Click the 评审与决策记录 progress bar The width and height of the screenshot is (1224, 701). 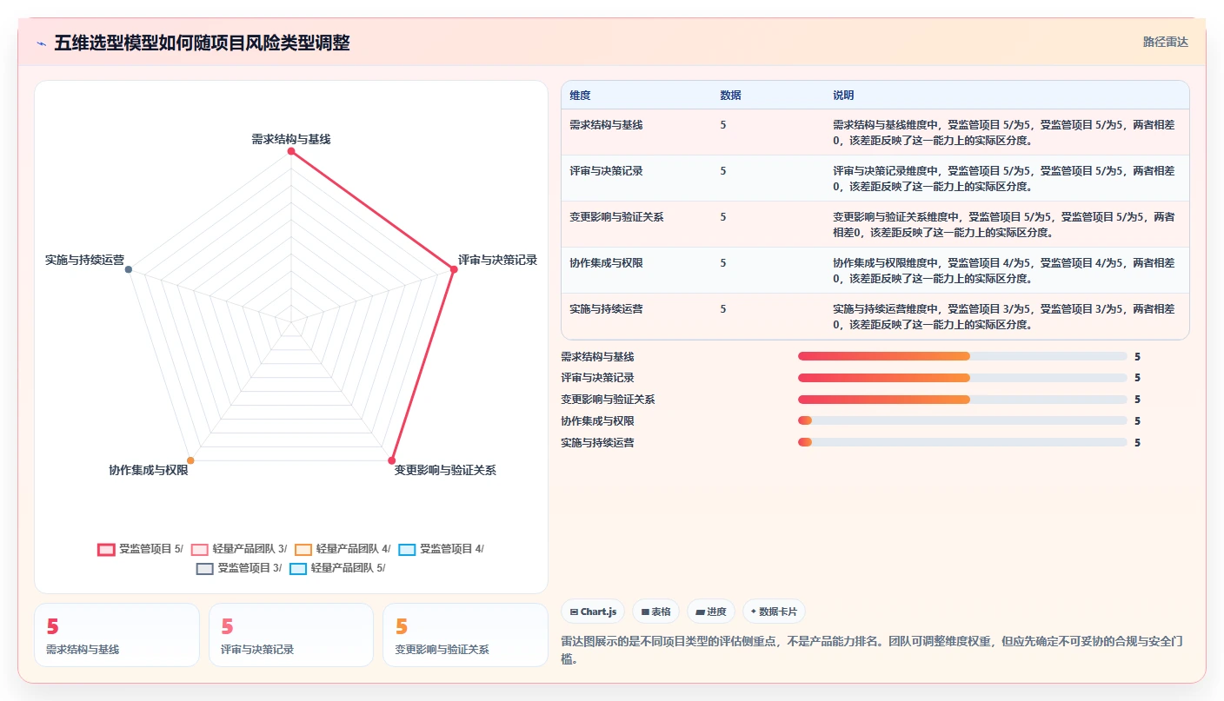tap(962, 378)
